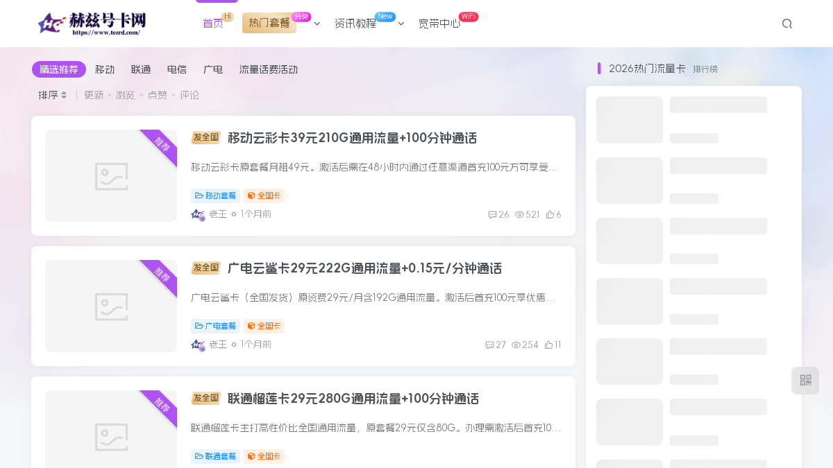The height and width of the screenshot is (468, 833).
Task: Open the 资讯教程 nav item
Action: 355,24
